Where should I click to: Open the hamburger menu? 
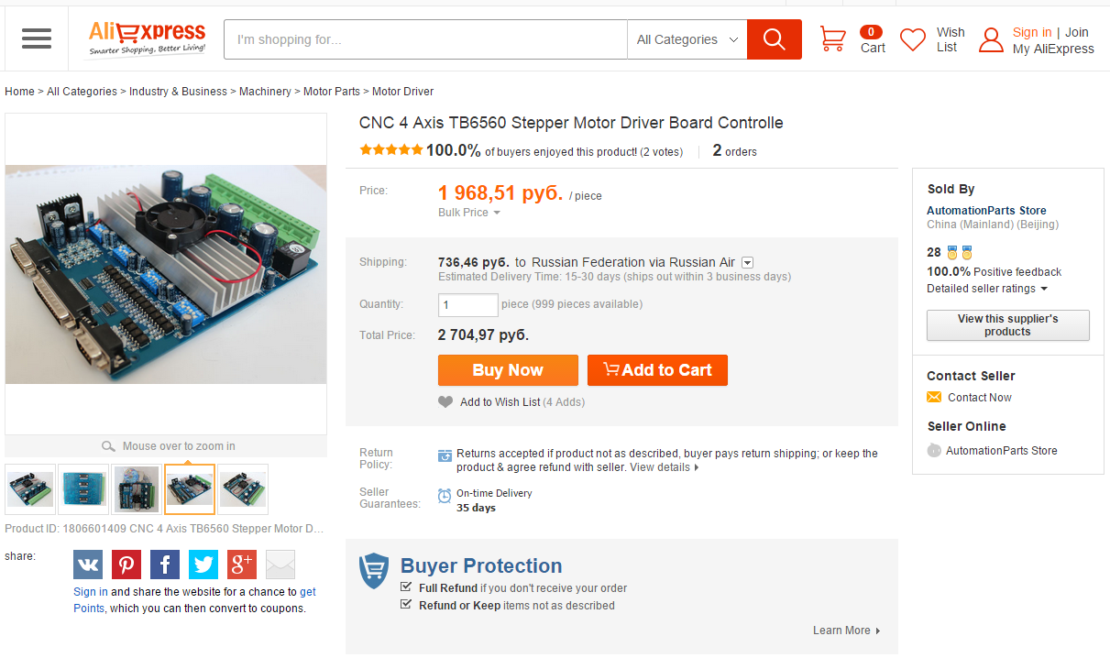click(x=37, y=38)
